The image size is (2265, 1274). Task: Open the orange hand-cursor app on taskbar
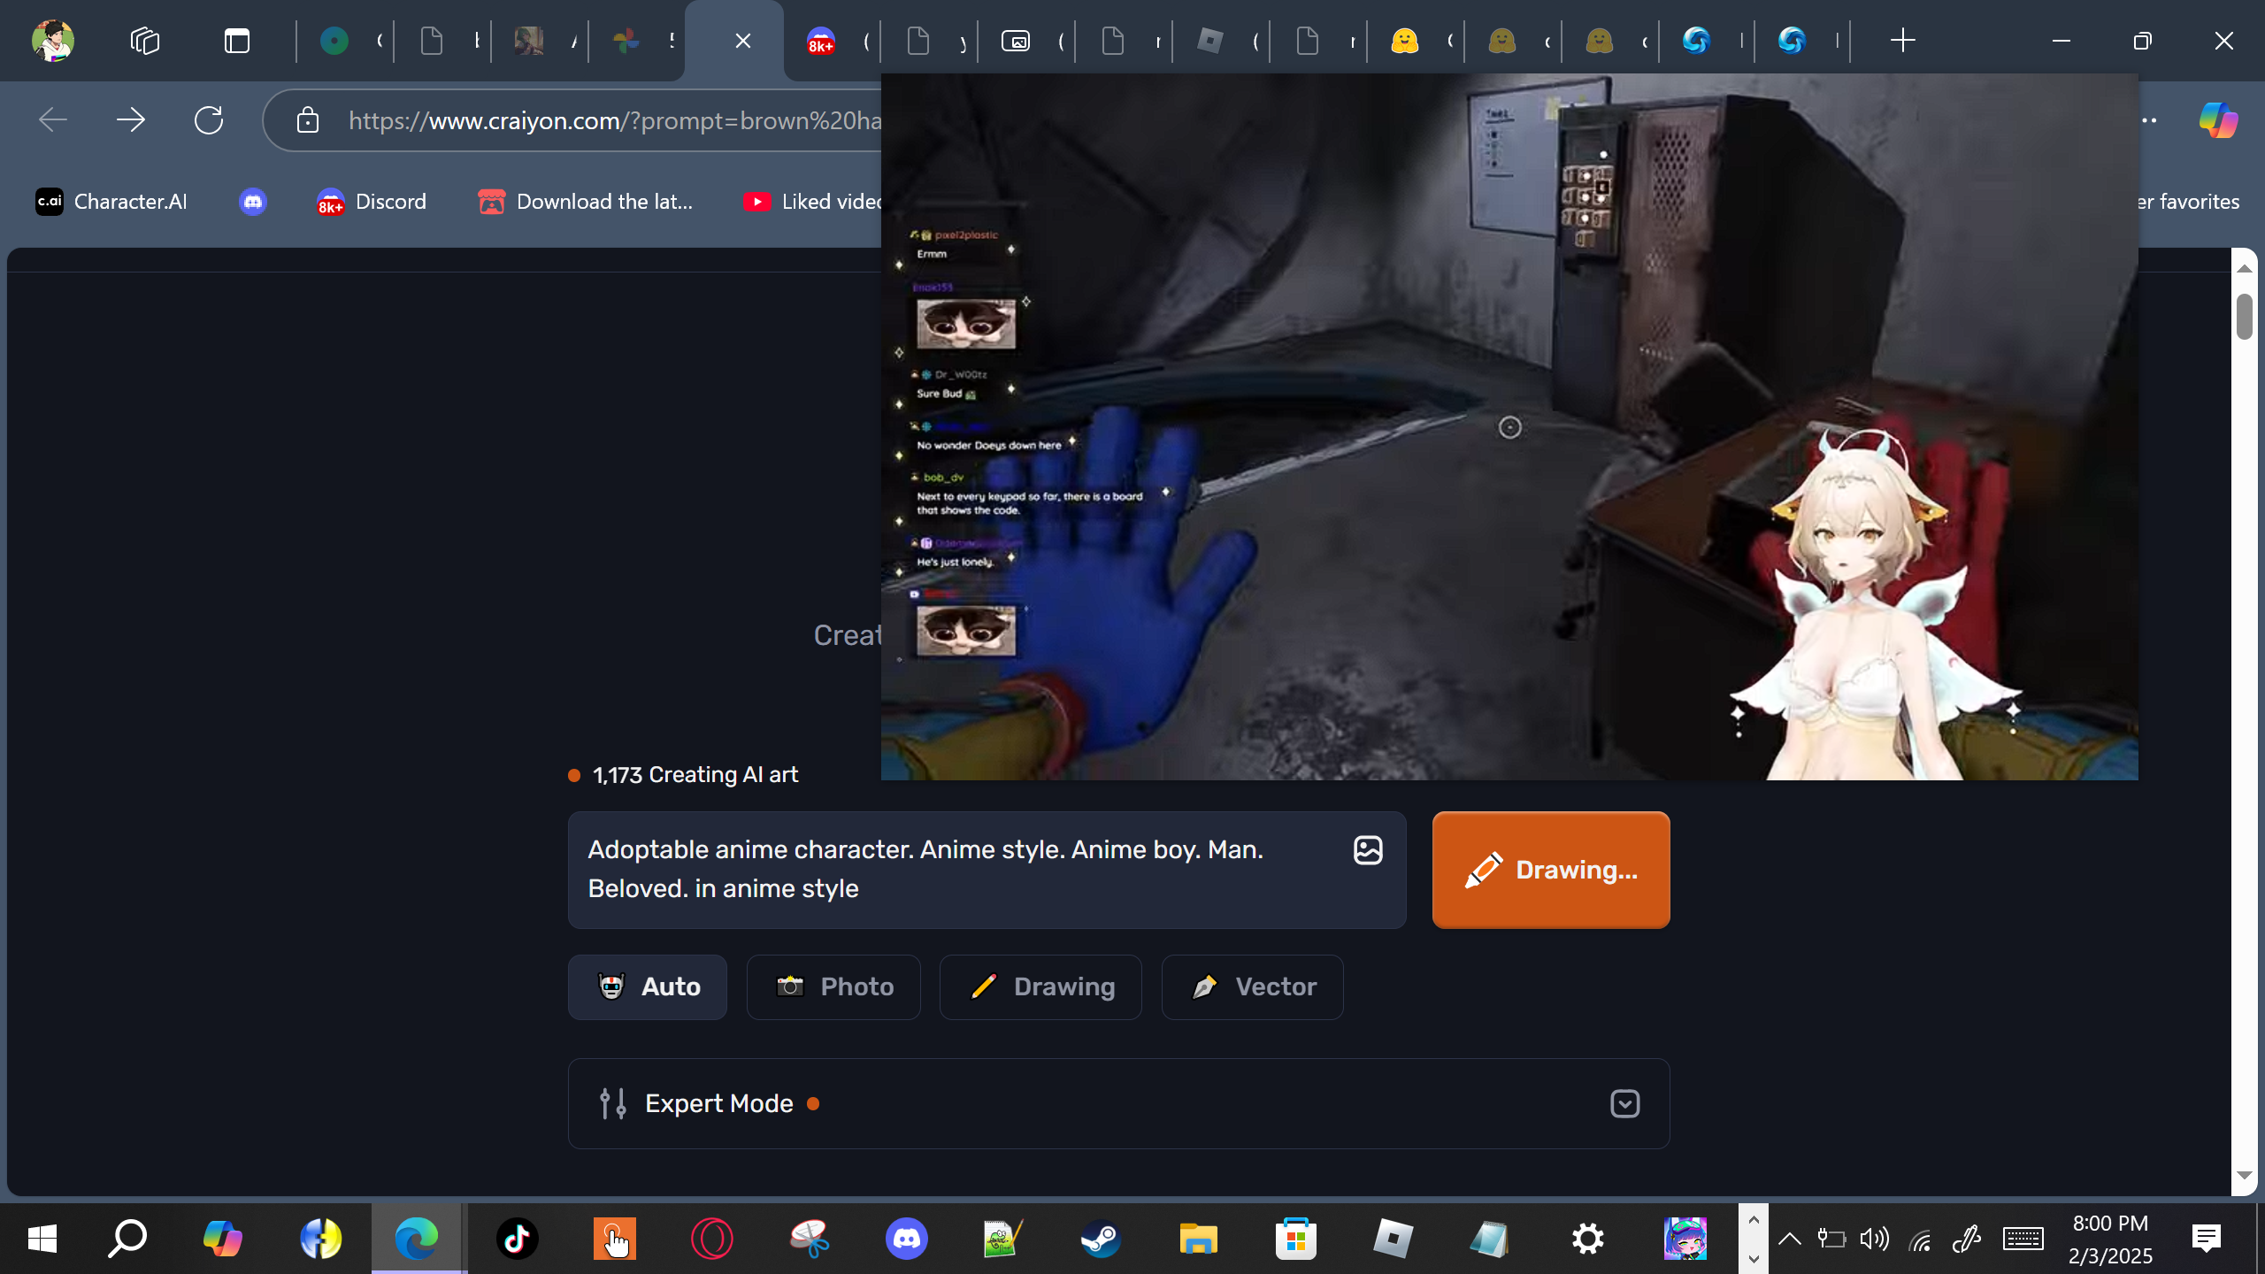pos(615,1239)
